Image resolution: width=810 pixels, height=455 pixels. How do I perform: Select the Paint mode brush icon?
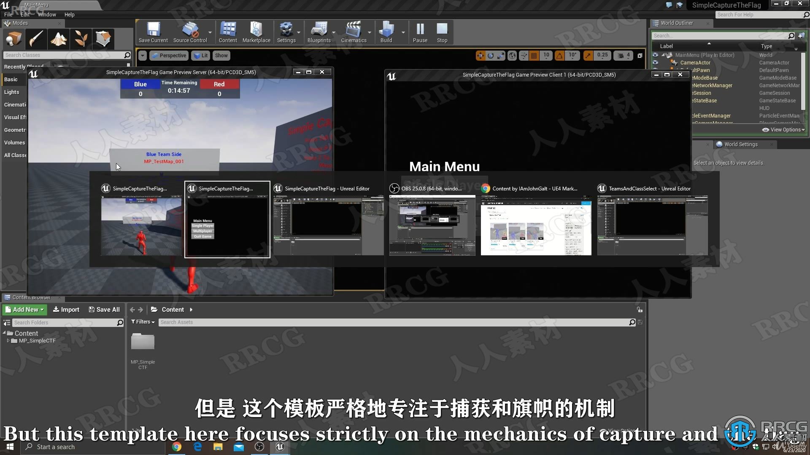[x=36, y=39]
